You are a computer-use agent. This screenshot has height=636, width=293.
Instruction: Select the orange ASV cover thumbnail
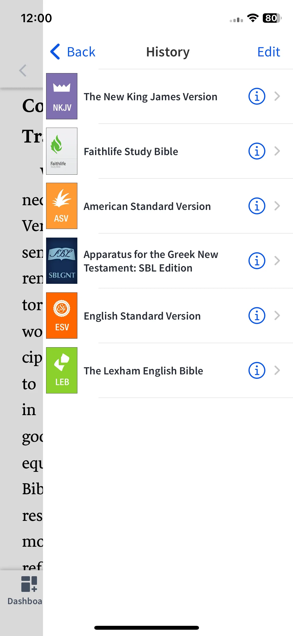[62, 206]
